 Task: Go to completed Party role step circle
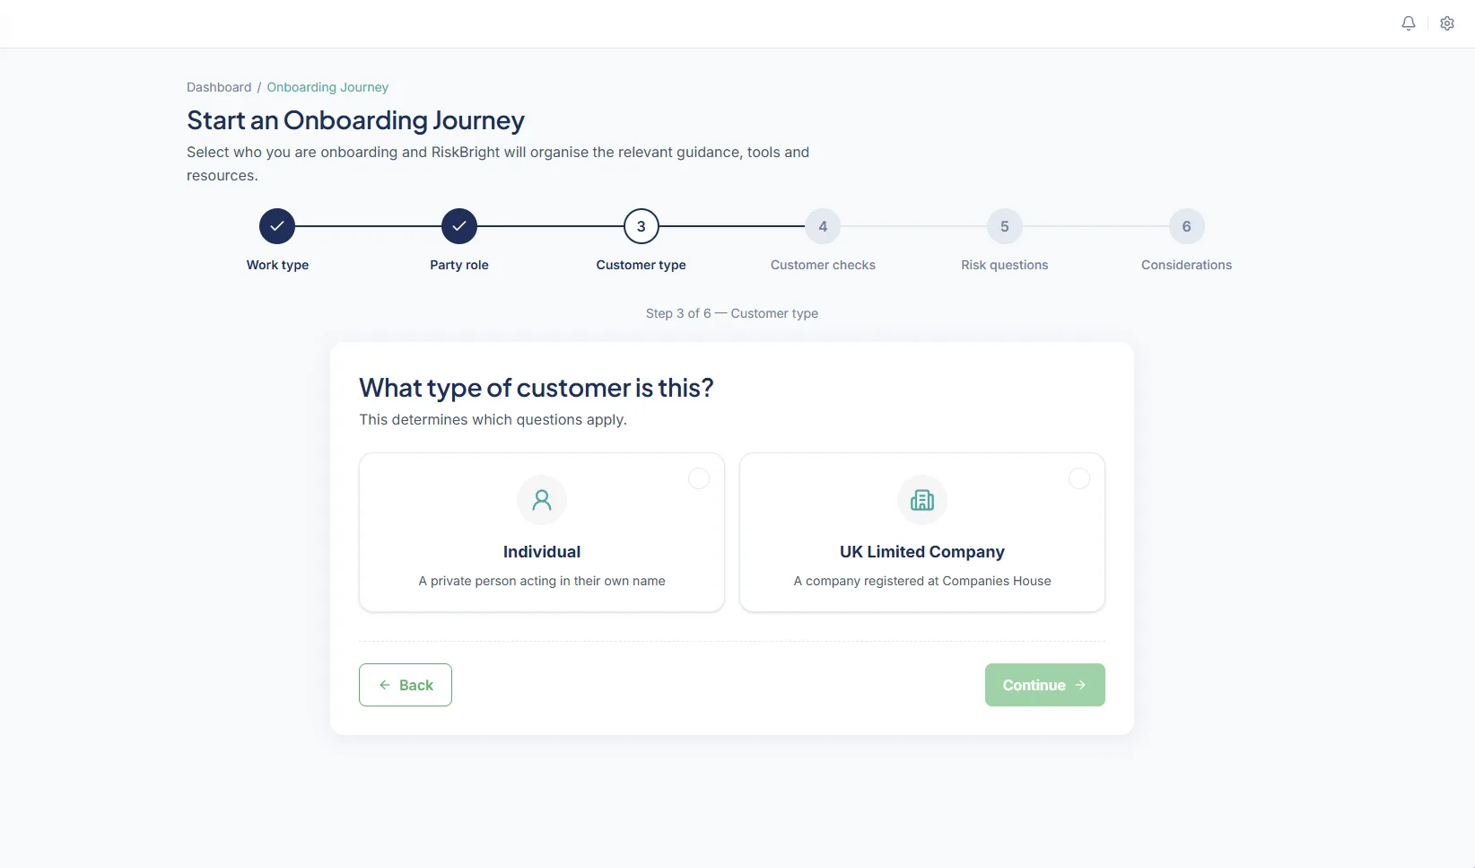click(459, 226)
